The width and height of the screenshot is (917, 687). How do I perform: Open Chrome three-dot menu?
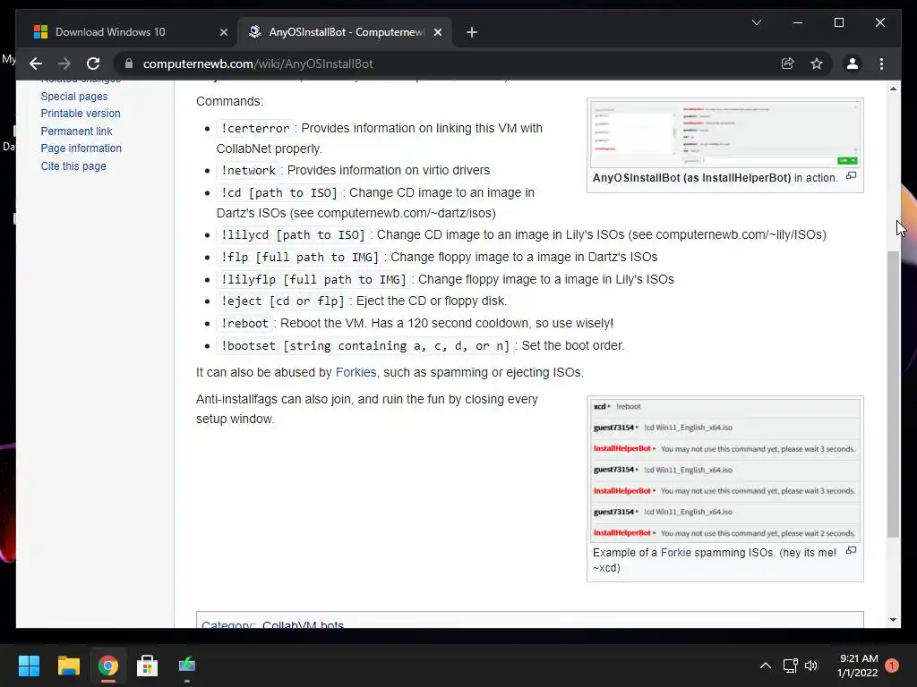point(881,64)
